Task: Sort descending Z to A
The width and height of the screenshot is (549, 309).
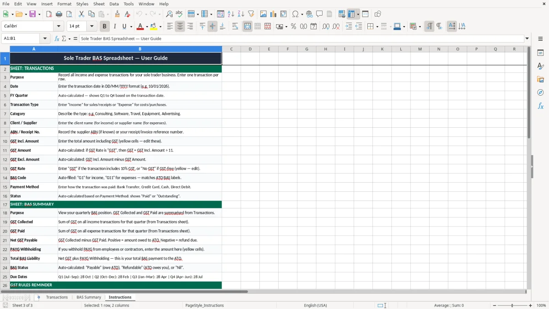Action: pos(241,14)
